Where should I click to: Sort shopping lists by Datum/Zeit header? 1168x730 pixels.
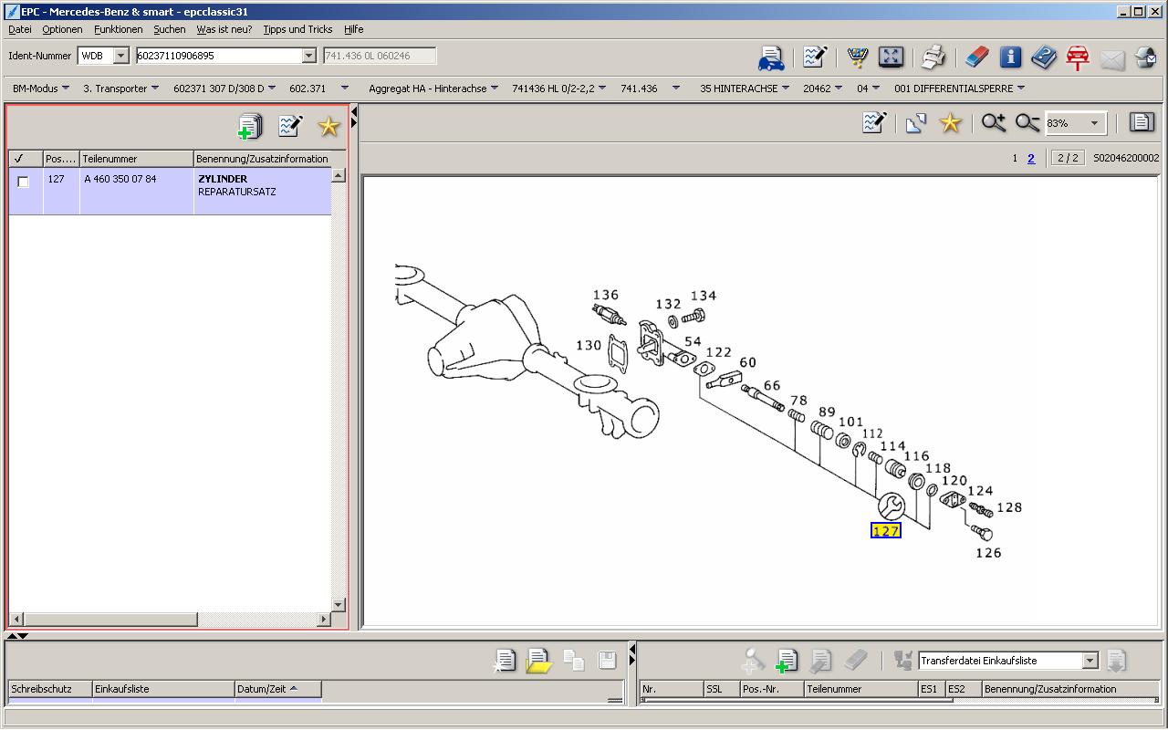278,689
